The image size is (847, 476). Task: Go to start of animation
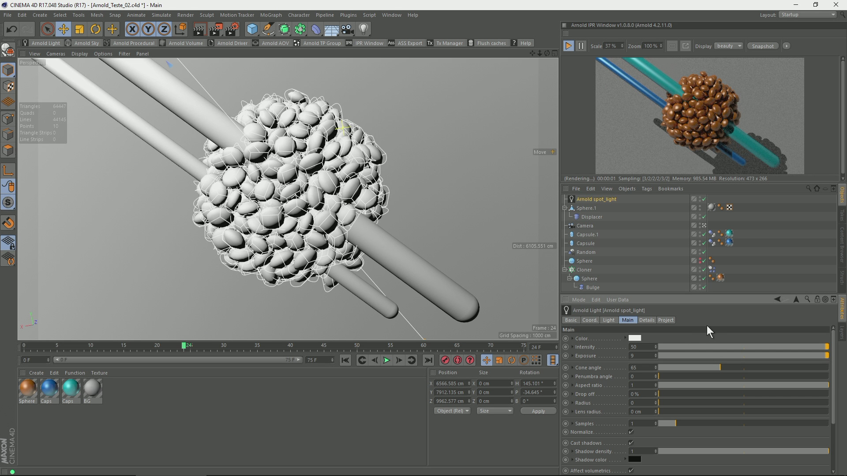pyautogui.click(x=345, y=361)
